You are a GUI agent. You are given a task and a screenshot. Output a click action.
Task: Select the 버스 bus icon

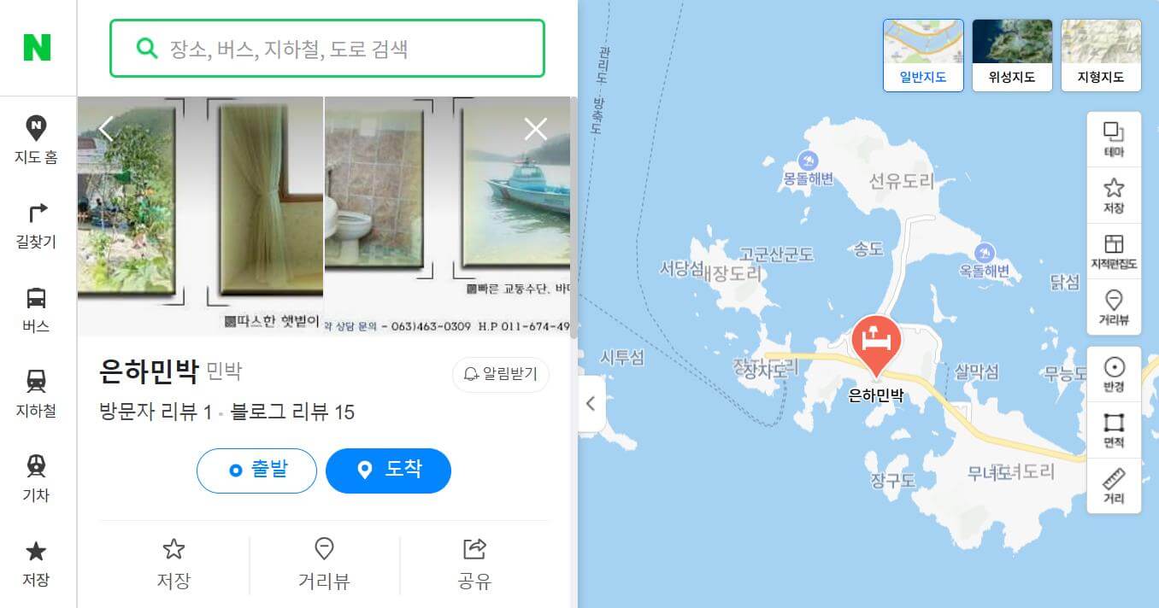(x=36, y=309)
